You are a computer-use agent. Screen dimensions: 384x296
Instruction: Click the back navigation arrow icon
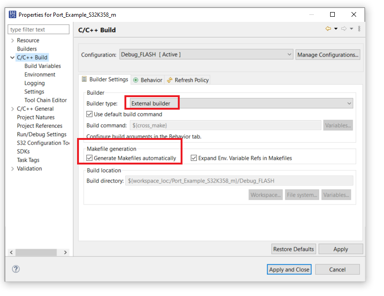[x=328, y=29]
